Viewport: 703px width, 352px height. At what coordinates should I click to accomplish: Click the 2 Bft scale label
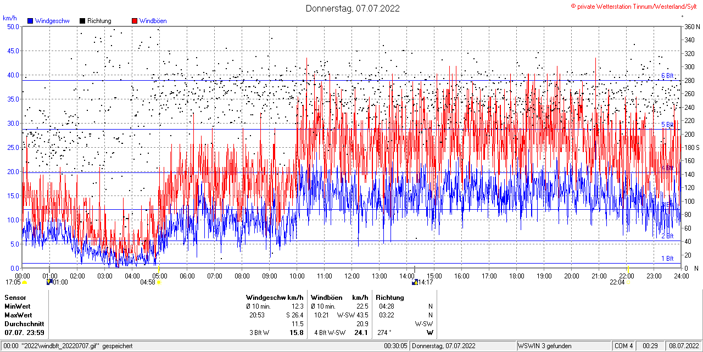click(x=667, y=236)
